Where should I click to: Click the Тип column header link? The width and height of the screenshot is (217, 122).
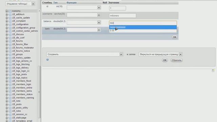coord(55,3)
